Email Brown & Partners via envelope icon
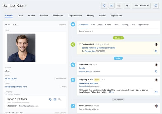Screen dimensions: 162x114 [x=55, y=100]
